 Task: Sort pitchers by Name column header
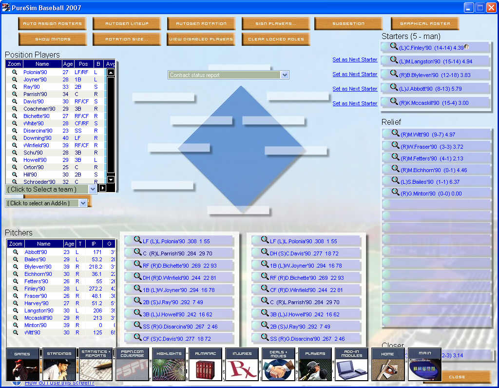tap(43, 244)
